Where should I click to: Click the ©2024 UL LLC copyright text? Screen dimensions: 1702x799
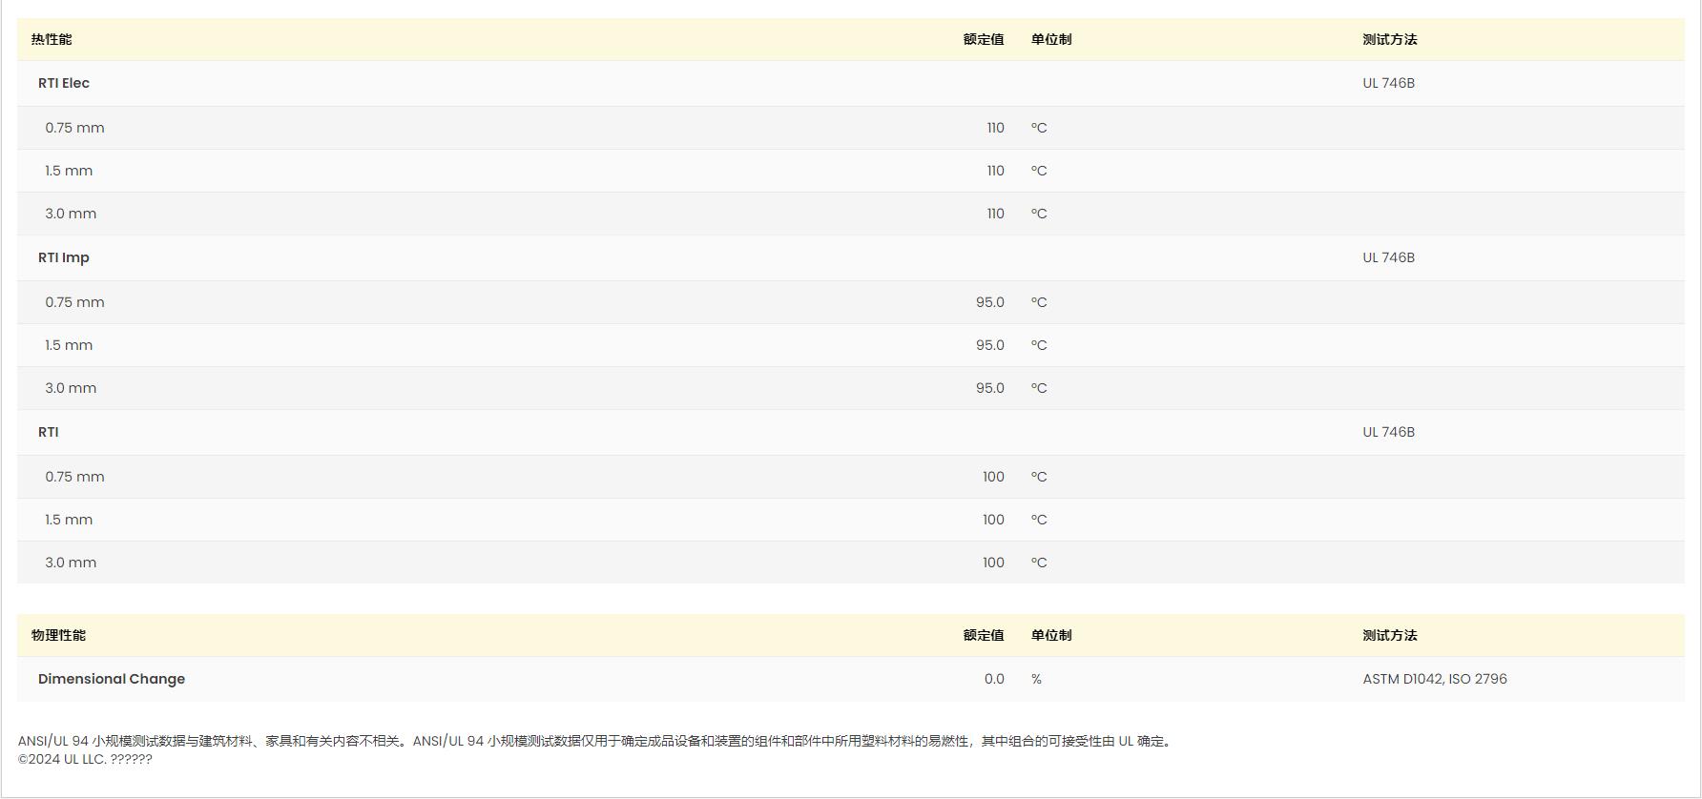click(85, 759)
